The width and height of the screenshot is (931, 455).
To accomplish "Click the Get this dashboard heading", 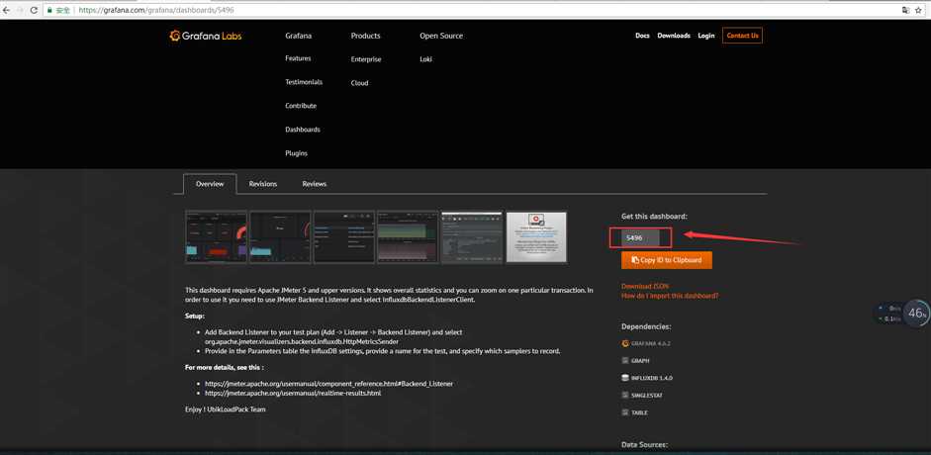I will (654, 217).
